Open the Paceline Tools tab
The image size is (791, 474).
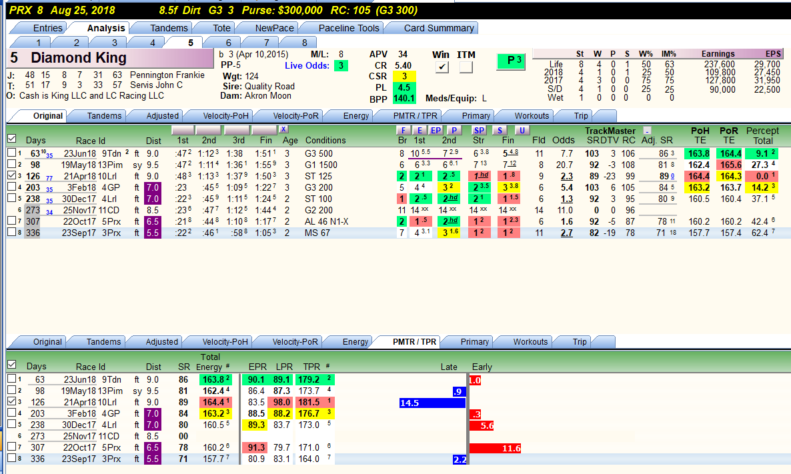click(x=349, y=28)
